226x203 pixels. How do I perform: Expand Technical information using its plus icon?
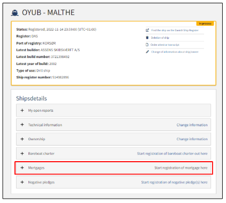(22, 125)
